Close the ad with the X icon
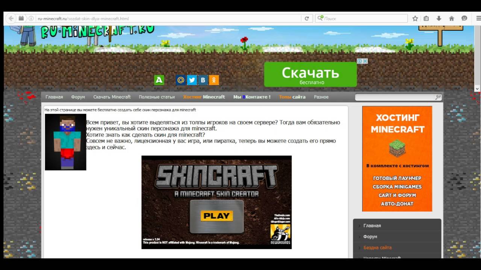 coord(365,61)
